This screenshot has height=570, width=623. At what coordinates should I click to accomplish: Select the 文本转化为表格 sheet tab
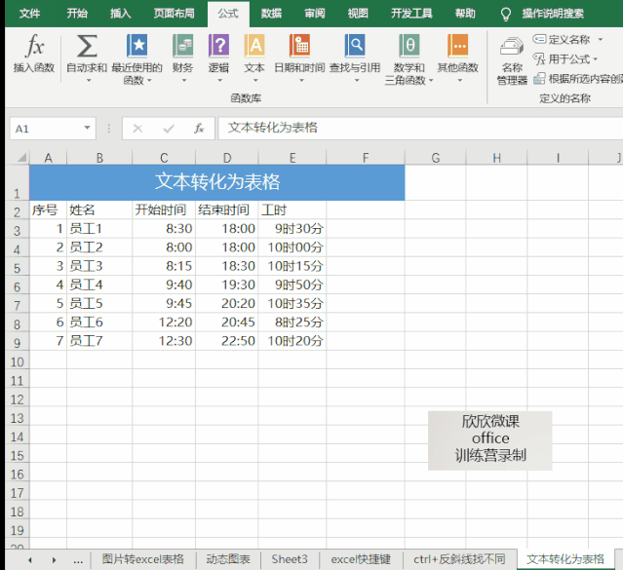[x=565, y=559]
